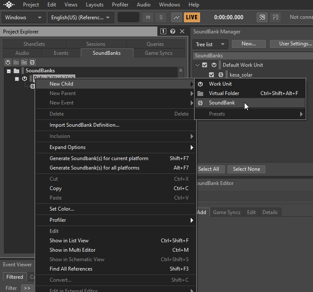Click the User Settings button

(294, 44)
